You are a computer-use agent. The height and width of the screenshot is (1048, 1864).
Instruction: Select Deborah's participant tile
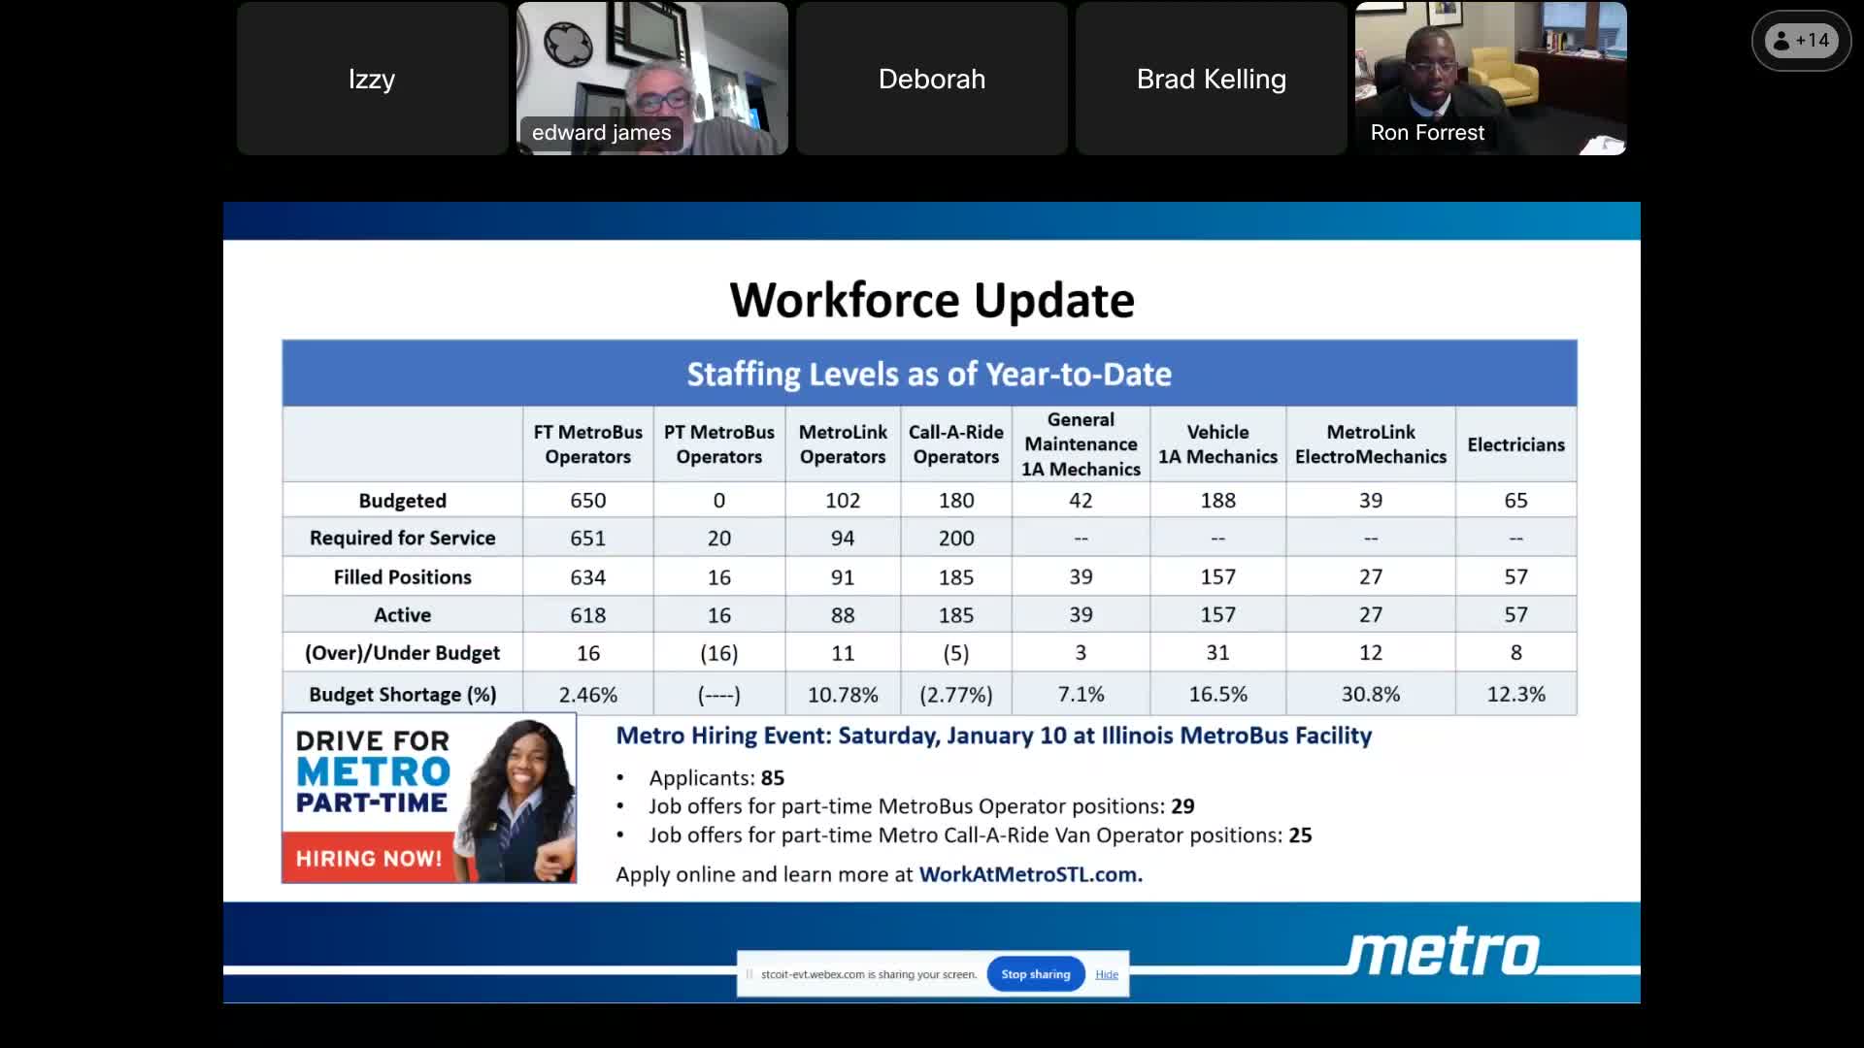(x=931, y=79)
